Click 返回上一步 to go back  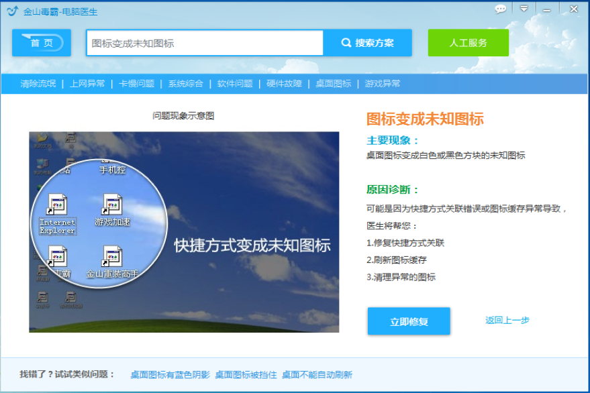pos(507,321)
